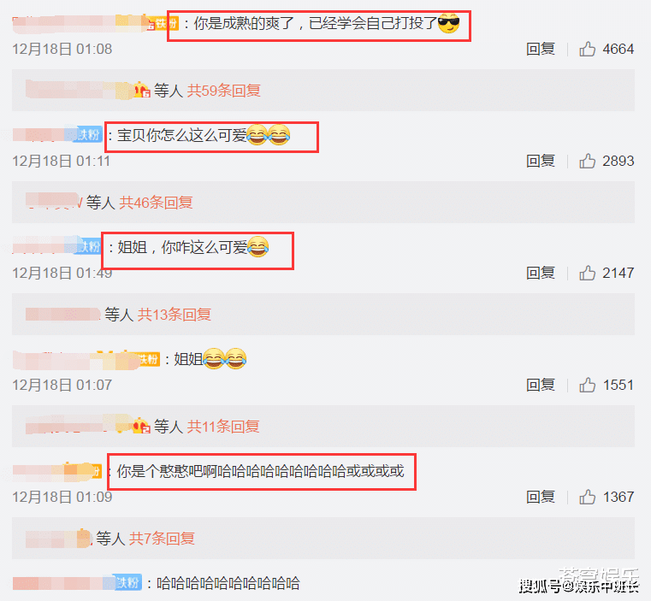Like the comment with 1551 likes
Image resolution: width=651 pixels, height=601 pixels.
587,385
